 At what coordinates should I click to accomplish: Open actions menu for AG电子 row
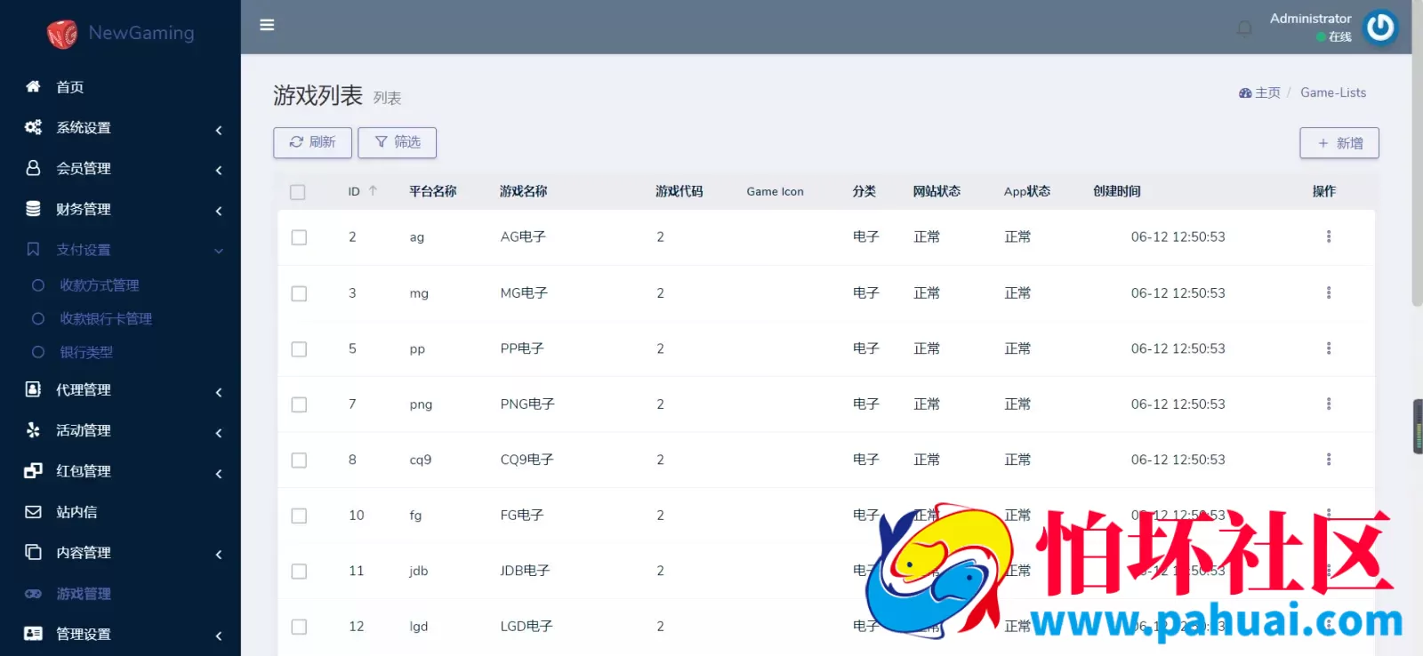pyautogui.click(x=1329, y=236)
